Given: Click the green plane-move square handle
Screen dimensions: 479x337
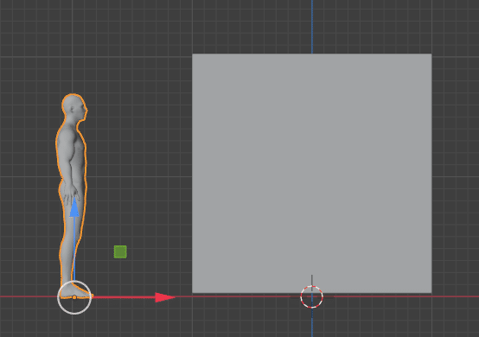Looking at the screenshot, I should coord(120,251).
